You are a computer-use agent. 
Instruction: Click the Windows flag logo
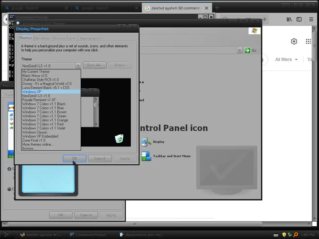[x=254, y=31]
